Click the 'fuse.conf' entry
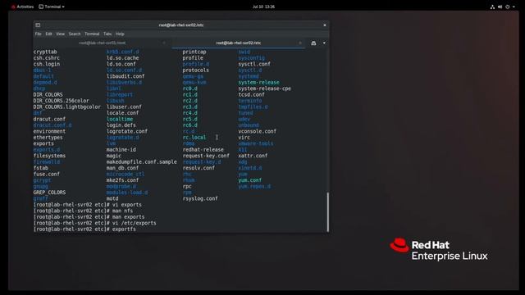The image size is (525, 295). (x=47, y=175)
